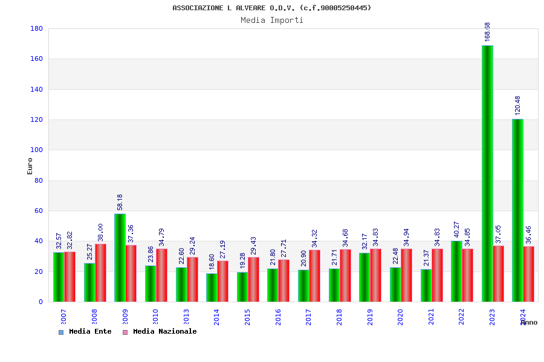
Task: Click the y-axis tick label 180
Action: click(36, 28)
